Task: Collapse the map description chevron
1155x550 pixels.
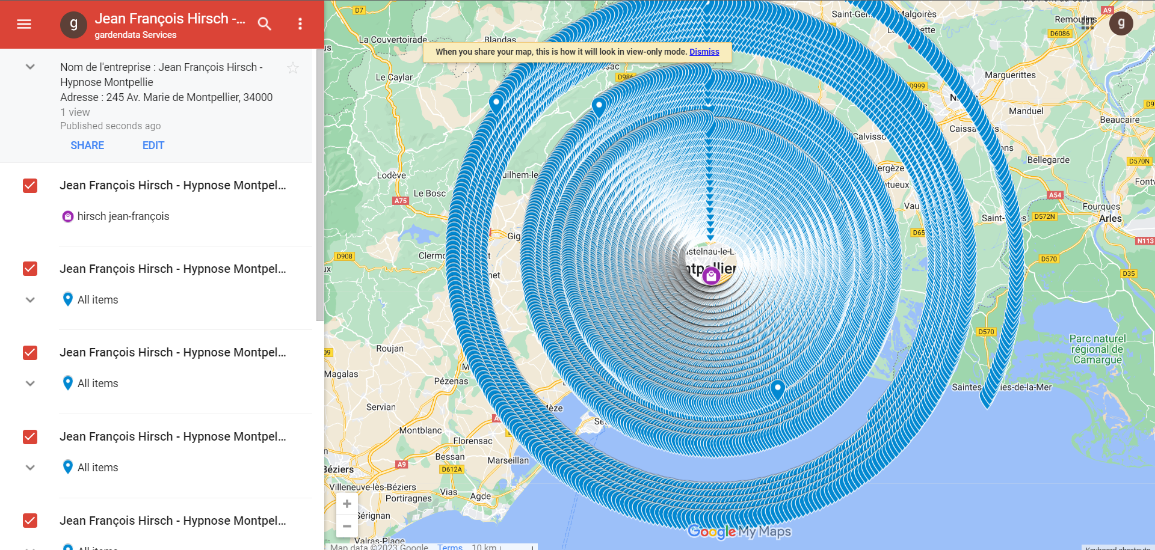Action: click(x=30, y=67)
